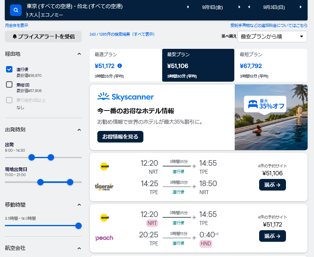Click プライスアラートを受信 button
Viewport: 314px width, 257px height.
[x=43, y=36]
